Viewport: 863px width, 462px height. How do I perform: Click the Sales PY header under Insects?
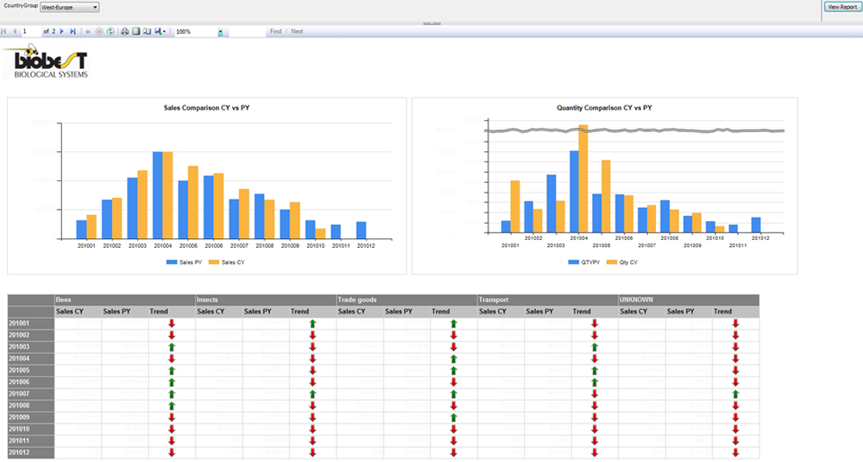click(x=266, y=312)
